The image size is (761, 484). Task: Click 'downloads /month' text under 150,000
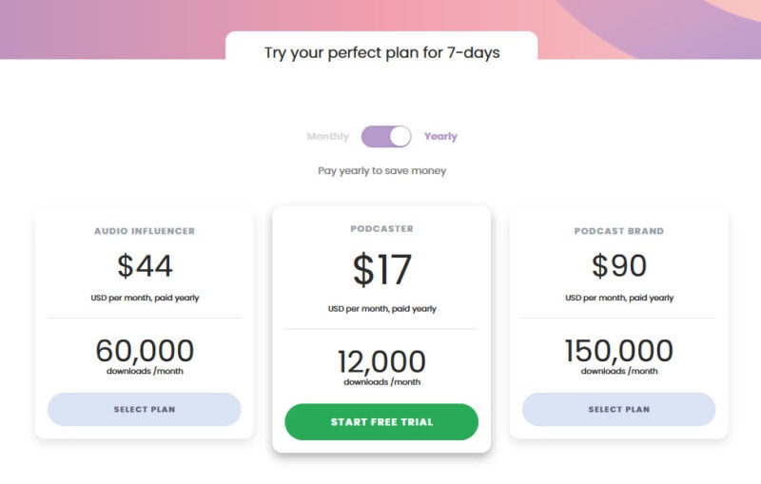[x=619, y=371]
